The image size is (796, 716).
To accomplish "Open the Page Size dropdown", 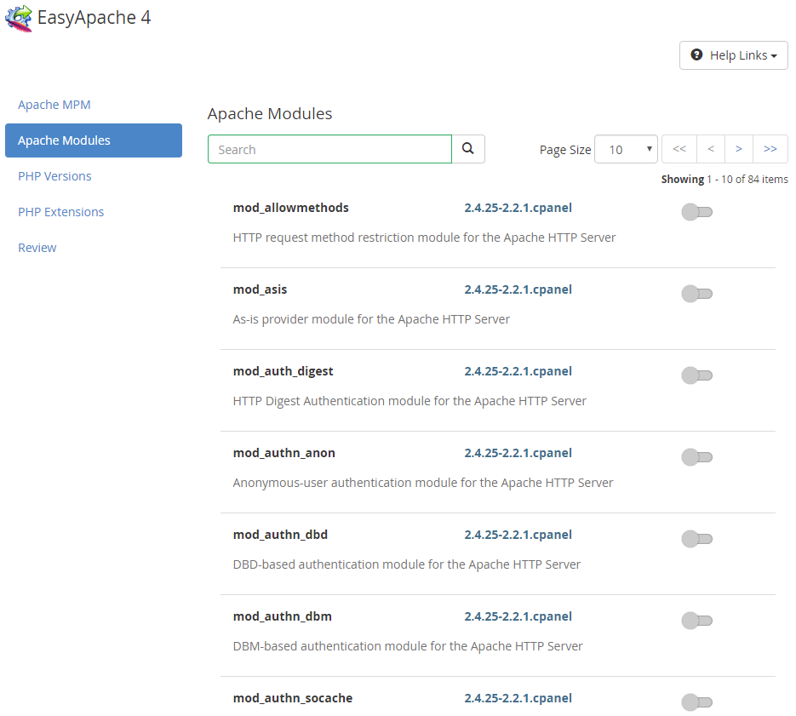I will [x=626, y=149].
